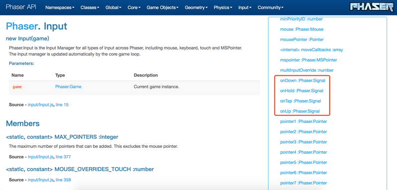Follow the line 377 source link

pyautogui.click(x=63, y=157)
